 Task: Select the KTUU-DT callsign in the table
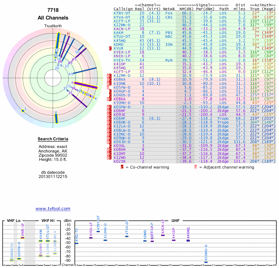coord(122,37)
